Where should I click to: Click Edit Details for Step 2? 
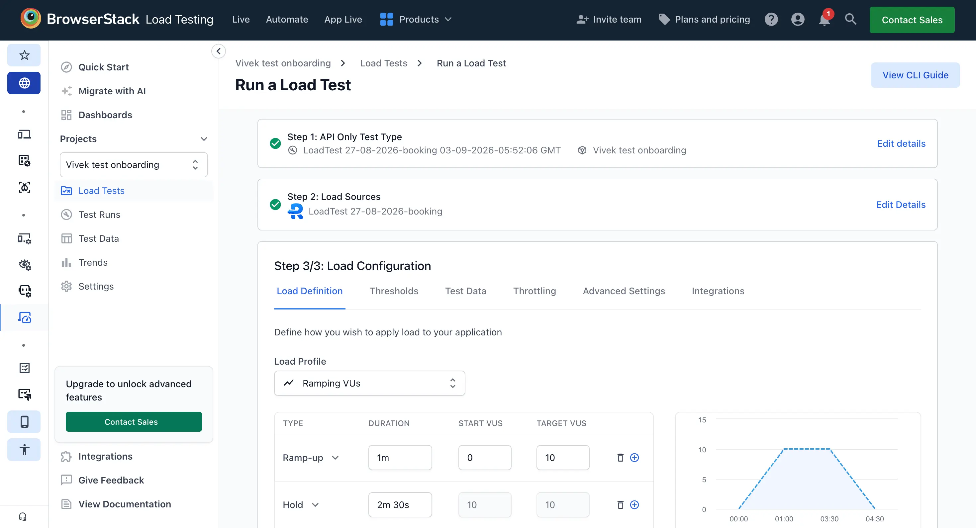pos(901,205)
